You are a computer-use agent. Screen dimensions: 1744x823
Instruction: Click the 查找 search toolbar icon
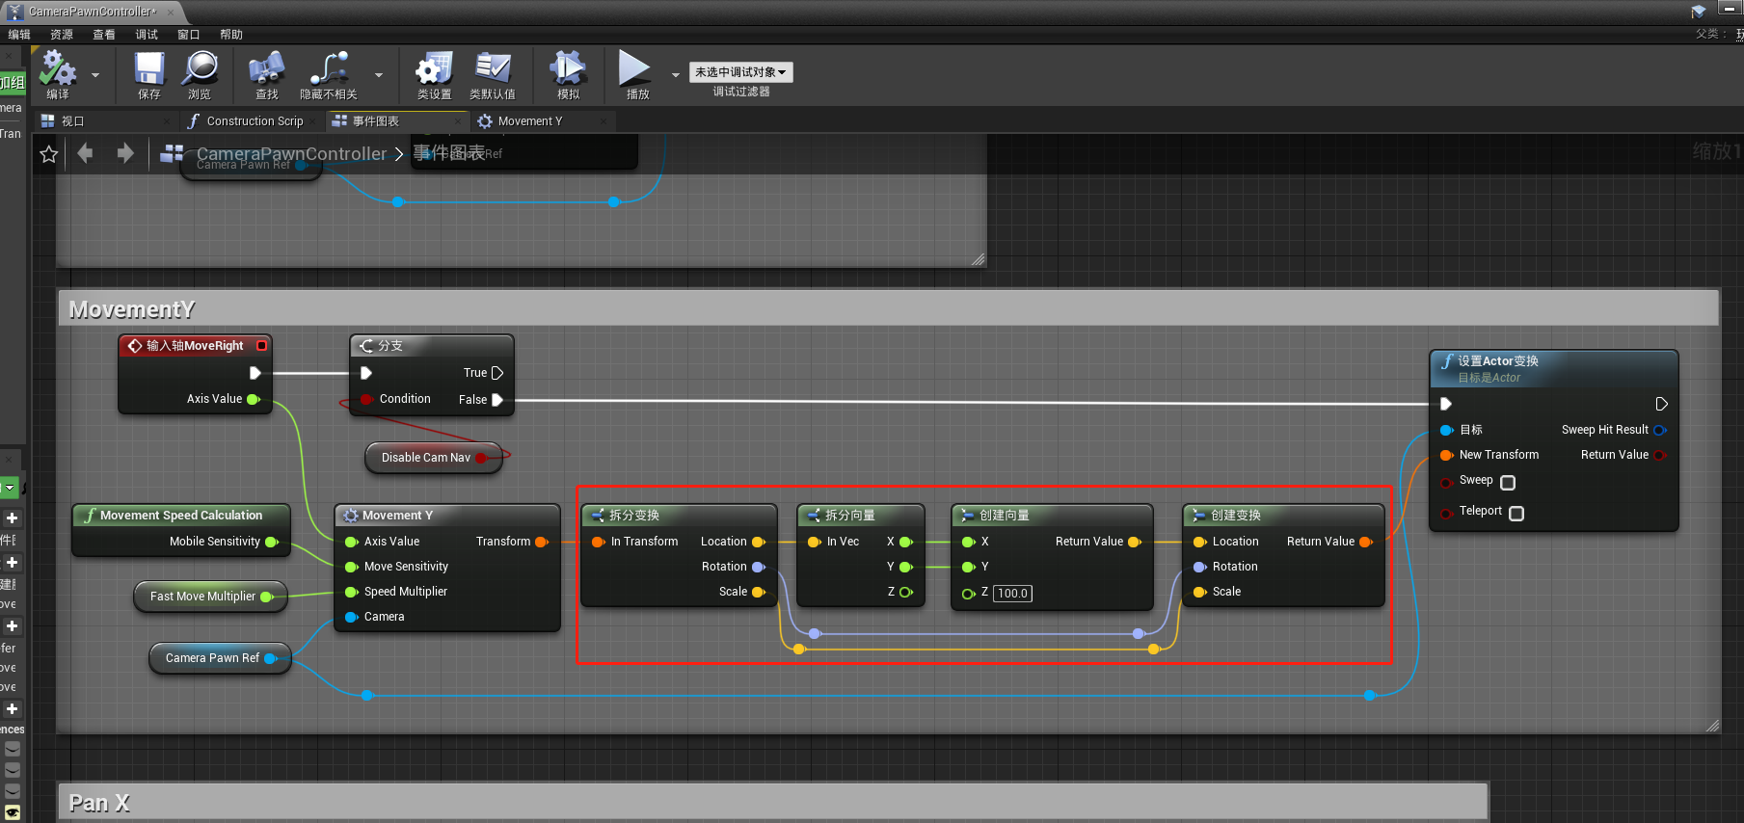267,75
